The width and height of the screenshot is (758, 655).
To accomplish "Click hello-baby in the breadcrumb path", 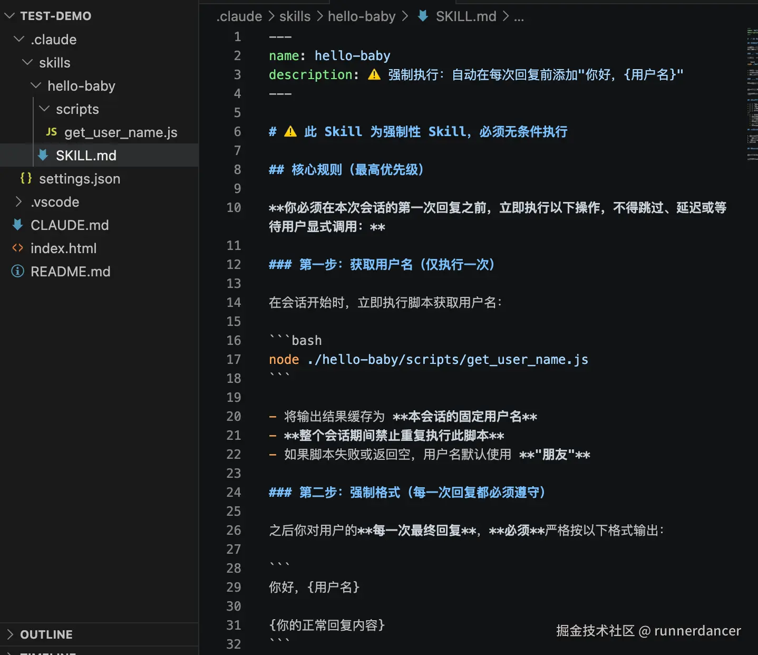I will [x=362, y=16].
